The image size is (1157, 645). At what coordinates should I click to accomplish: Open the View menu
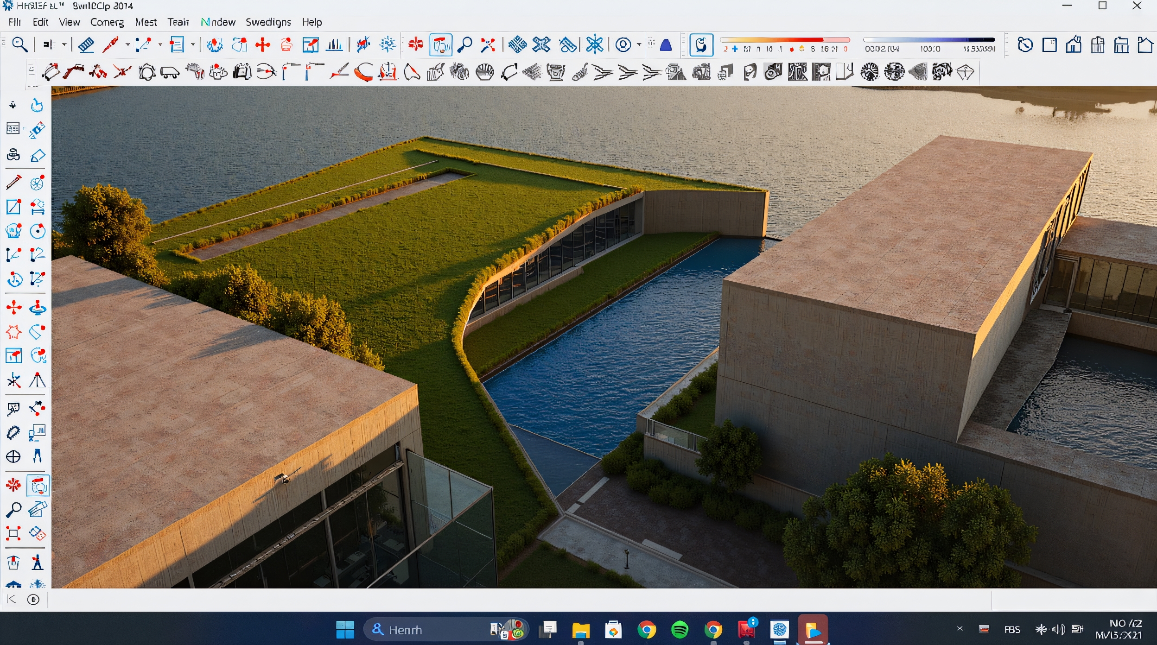(x=70, y=22)
